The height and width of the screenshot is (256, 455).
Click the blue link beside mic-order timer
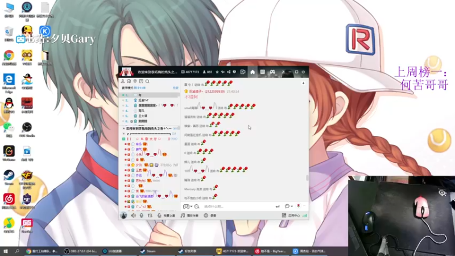click(x=176, y=88)
